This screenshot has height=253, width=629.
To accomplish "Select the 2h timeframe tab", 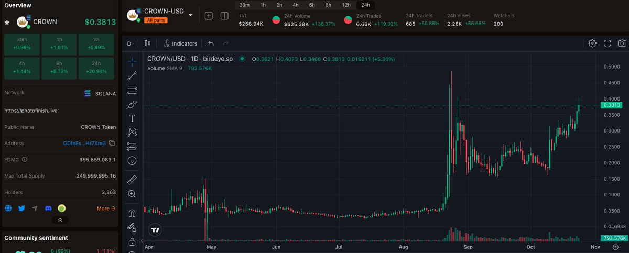I will tap(279, 5).
